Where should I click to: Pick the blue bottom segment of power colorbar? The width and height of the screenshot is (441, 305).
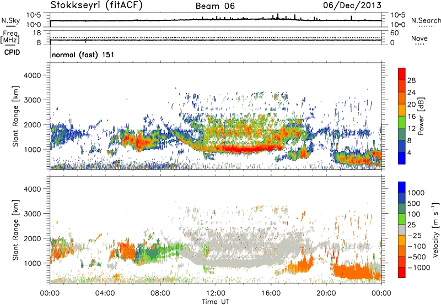[x=402, y=158]
